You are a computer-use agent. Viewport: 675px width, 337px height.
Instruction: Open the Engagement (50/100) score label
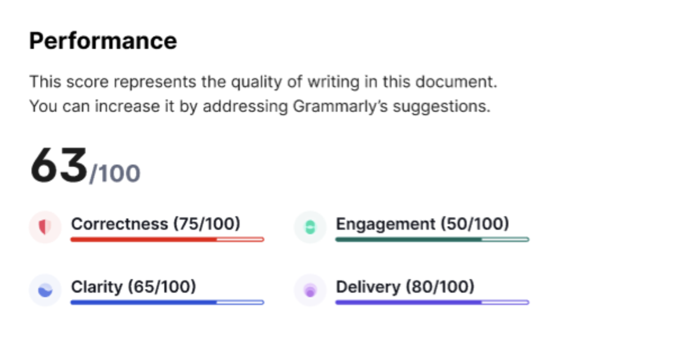coord(422,224)
